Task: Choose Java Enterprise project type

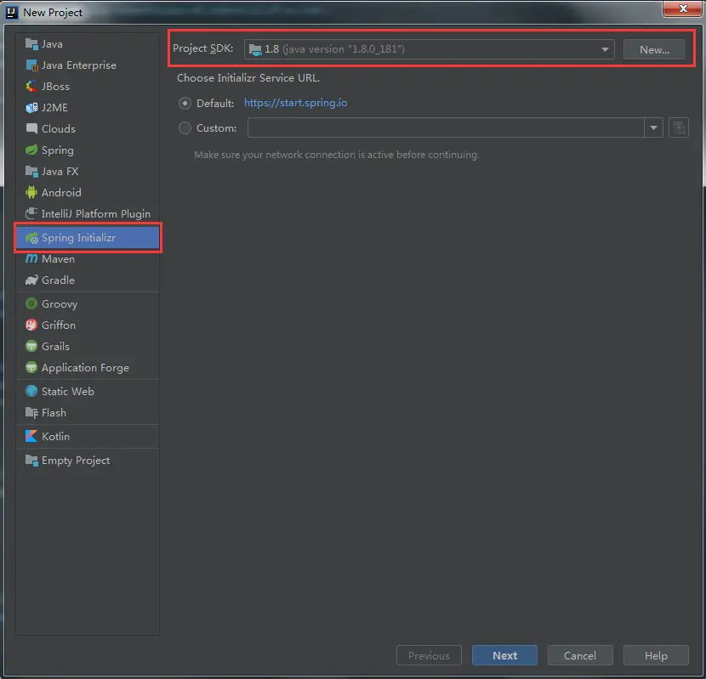Action: pos(88,65)
